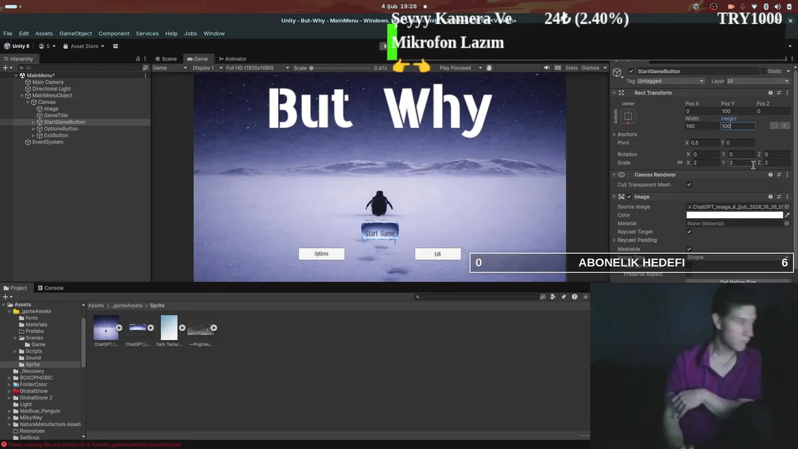798x449 pixels.
Task: Click the Assets breadcrumb in Project panel
Action: pyautogui.click(x=96, y=306)
